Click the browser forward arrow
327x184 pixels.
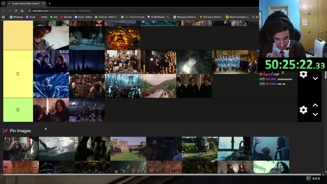[10, 11]
